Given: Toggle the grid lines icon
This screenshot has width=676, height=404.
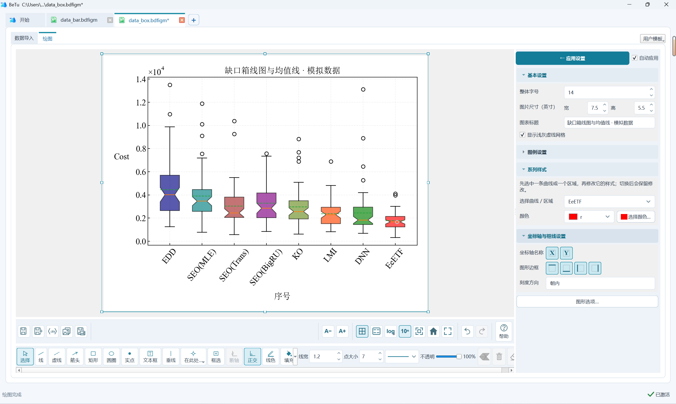Looking at the screenshot, I should [x=362, y=331].
